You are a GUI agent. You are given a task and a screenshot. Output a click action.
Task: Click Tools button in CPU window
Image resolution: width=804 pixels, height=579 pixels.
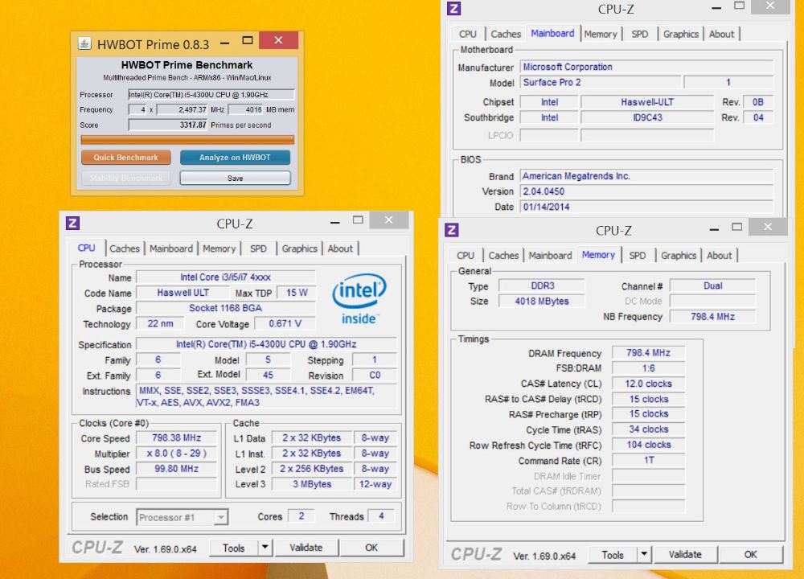233,548
